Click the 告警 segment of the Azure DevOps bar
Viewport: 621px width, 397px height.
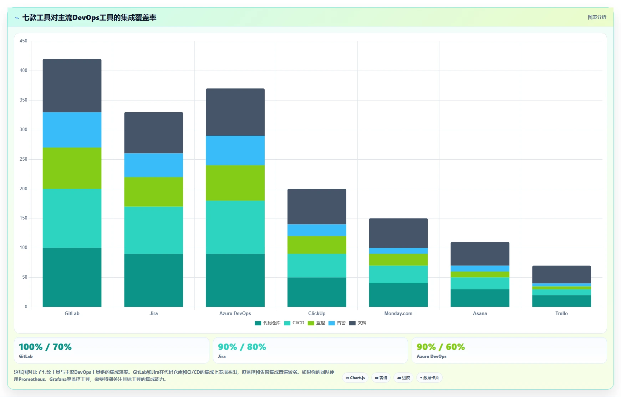[235, 150]
